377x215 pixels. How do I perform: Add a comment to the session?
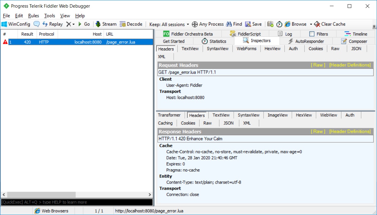tap(36, 24)
